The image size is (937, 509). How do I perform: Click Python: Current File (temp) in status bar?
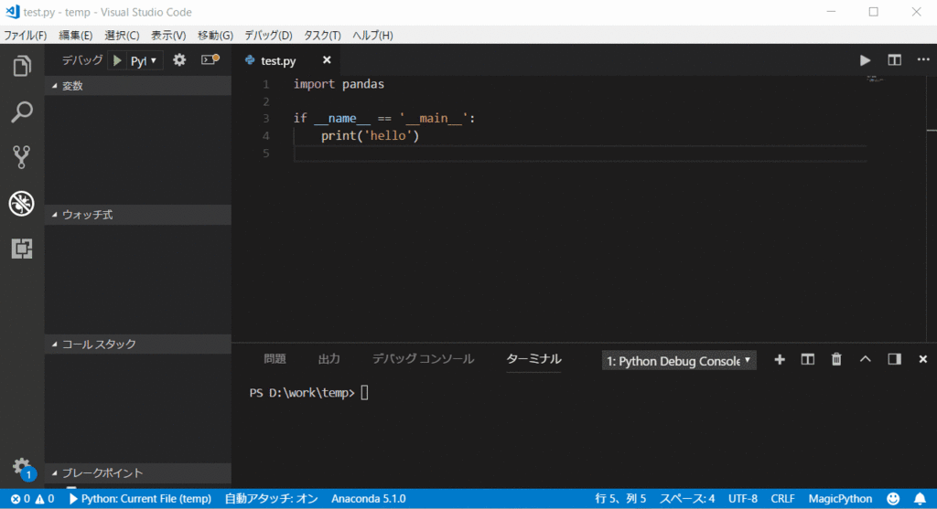[140, 498]
